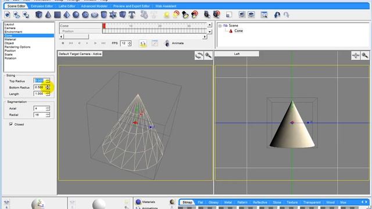Open the Left viewport view menu
This screenshot has width=372, height=209.
point(237,54)
